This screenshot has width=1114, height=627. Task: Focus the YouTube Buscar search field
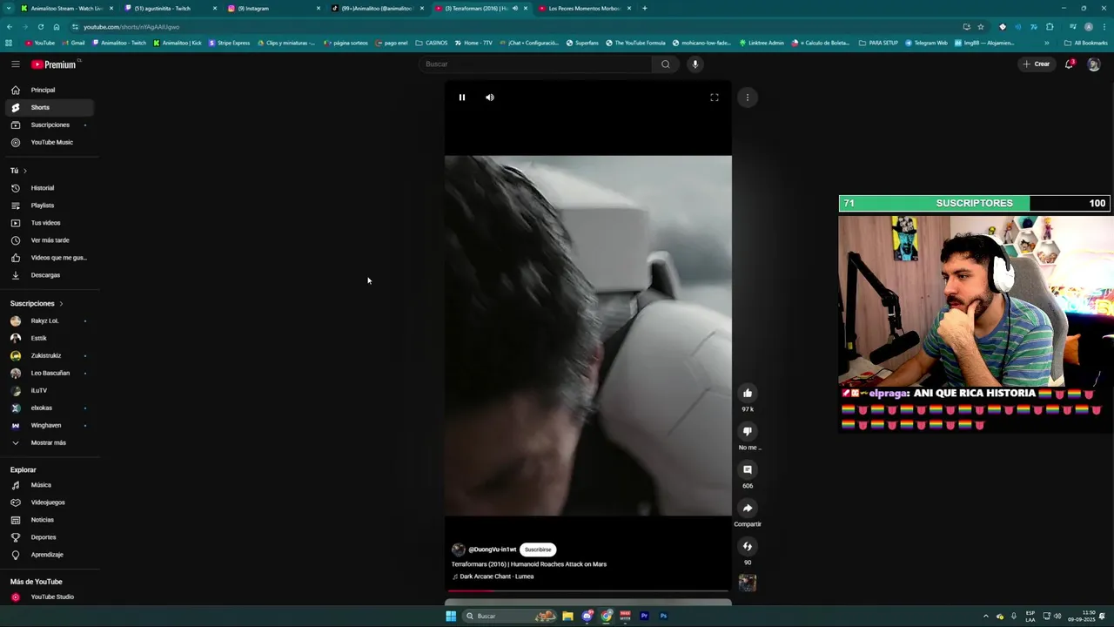[x=536, y=64]
